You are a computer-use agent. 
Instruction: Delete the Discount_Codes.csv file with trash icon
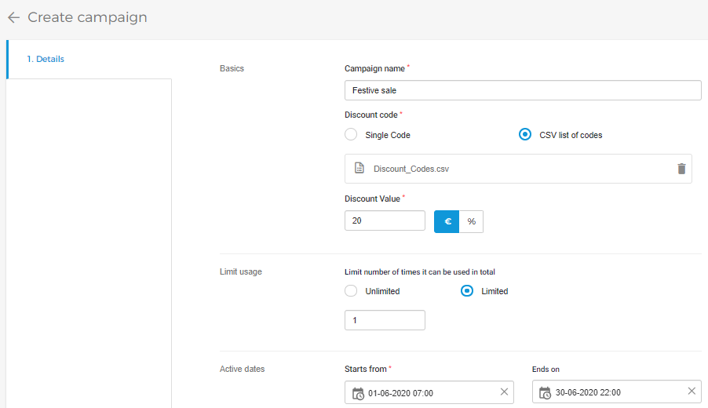tap(681, 169)
